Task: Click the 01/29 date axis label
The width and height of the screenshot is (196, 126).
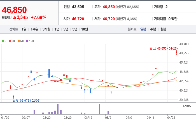Action: click(5, 118)
